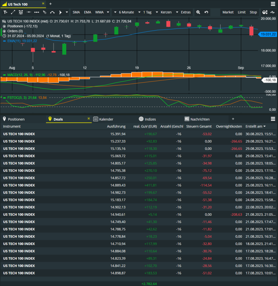Click the candlestick icon beside the instrument title

point(4,21)
